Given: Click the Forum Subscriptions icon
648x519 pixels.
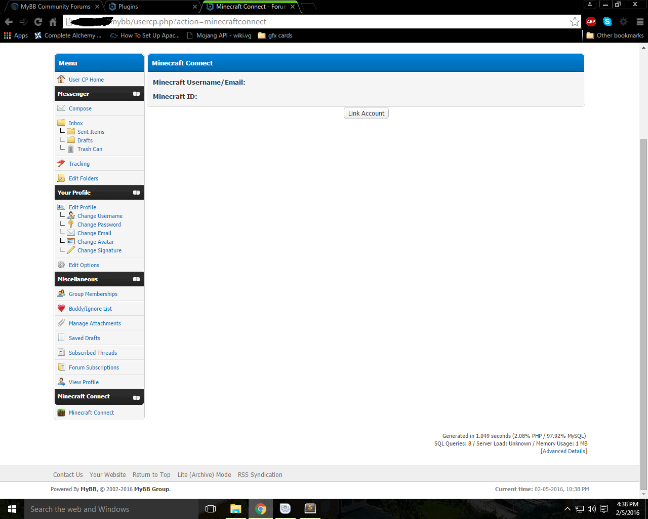Looking at the screenshot, I should [x=61, y=367].
